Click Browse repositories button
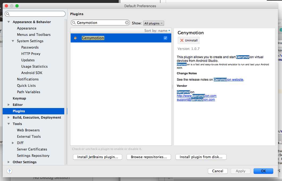 coord(149,157)
